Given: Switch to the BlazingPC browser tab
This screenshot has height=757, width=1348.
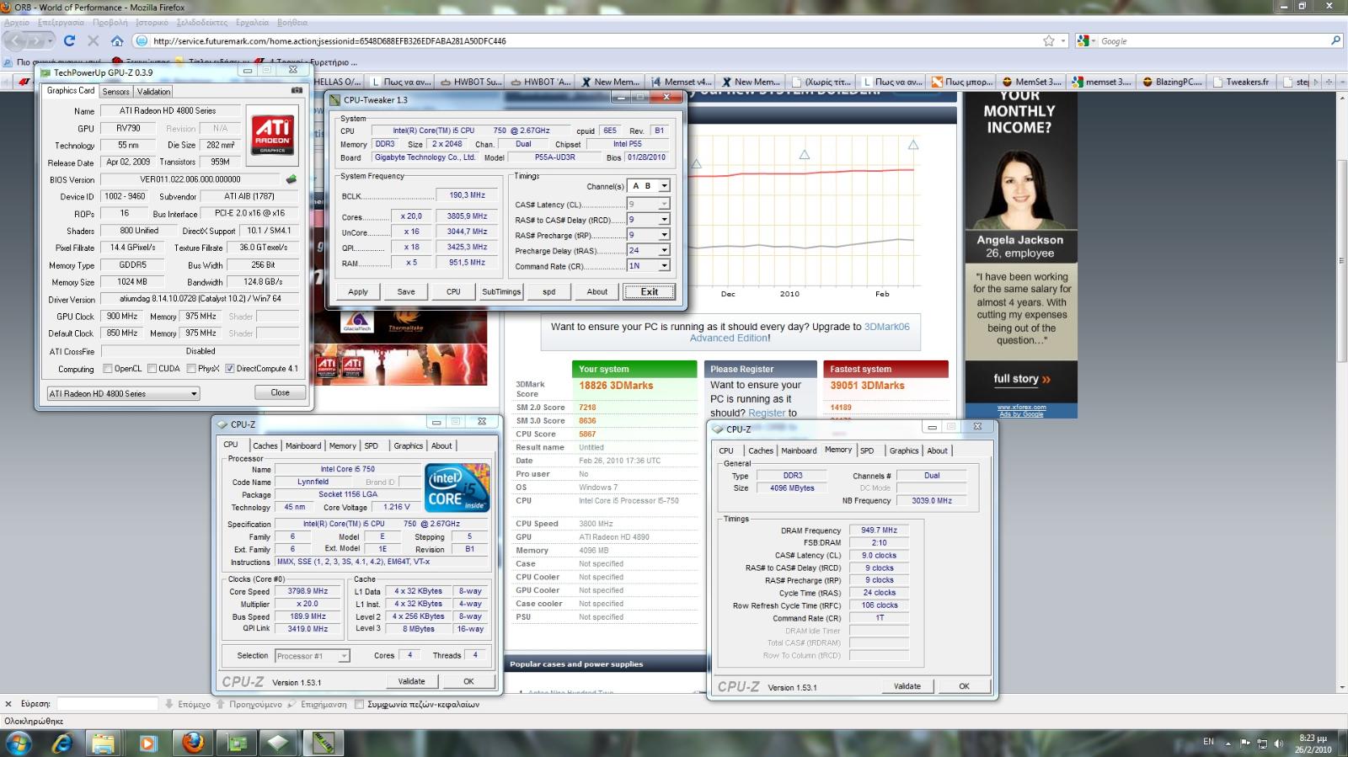Looking at the screenshot, I should (1173, 82).
